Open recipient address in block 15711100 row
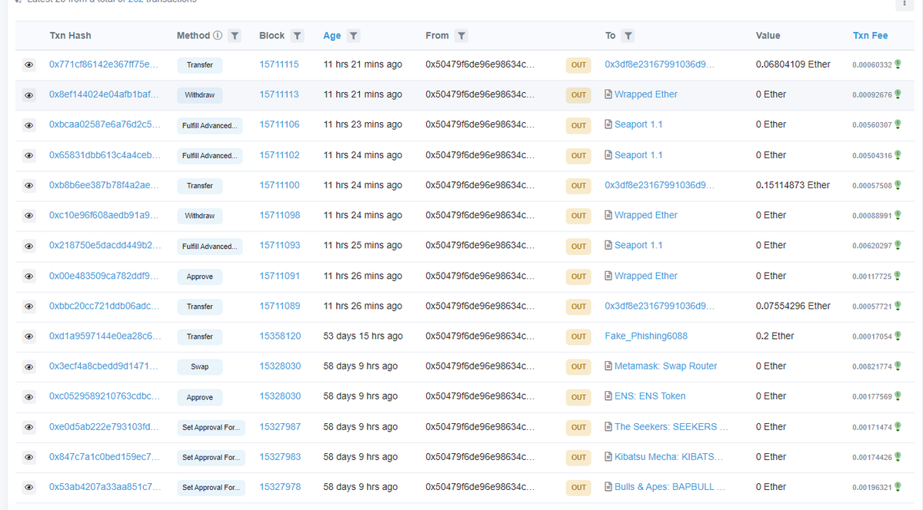 660,185
